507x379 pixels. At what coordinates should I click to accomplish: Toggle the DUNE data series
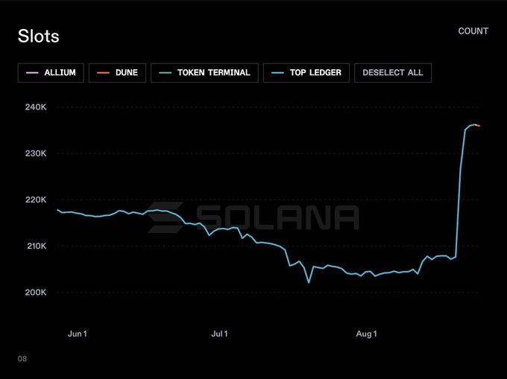tap(117, 73)
